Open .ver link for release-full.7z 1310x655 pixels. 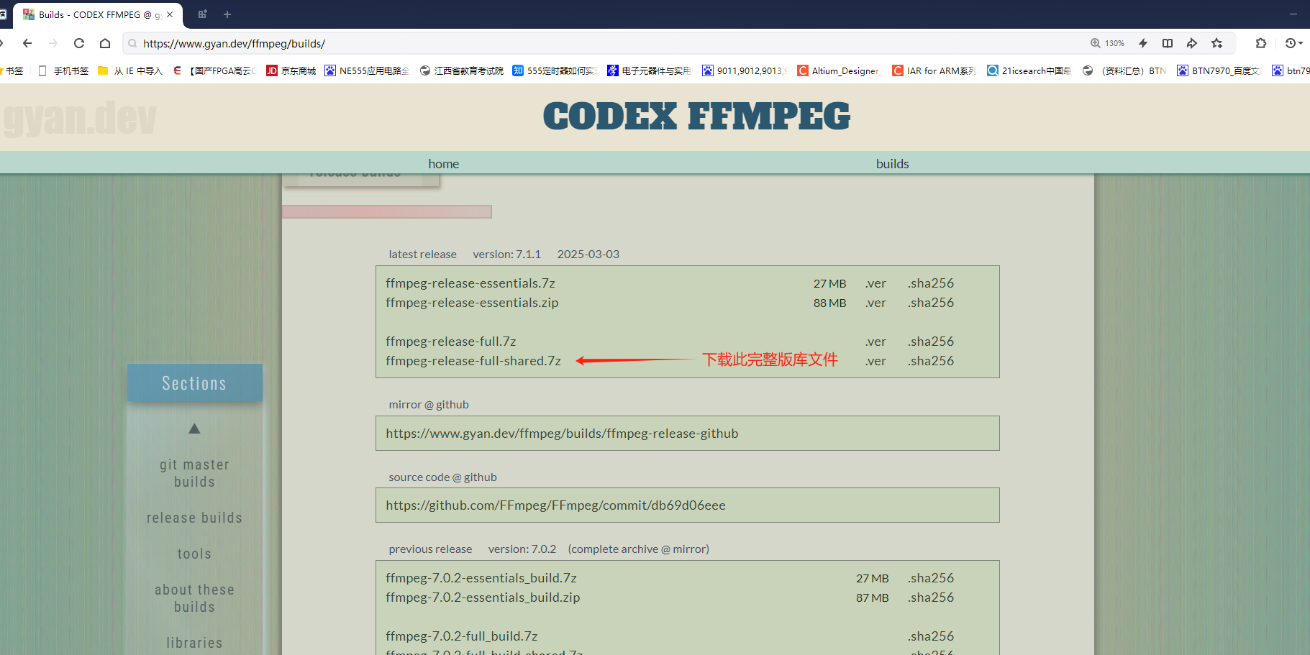tap(875, 342)
